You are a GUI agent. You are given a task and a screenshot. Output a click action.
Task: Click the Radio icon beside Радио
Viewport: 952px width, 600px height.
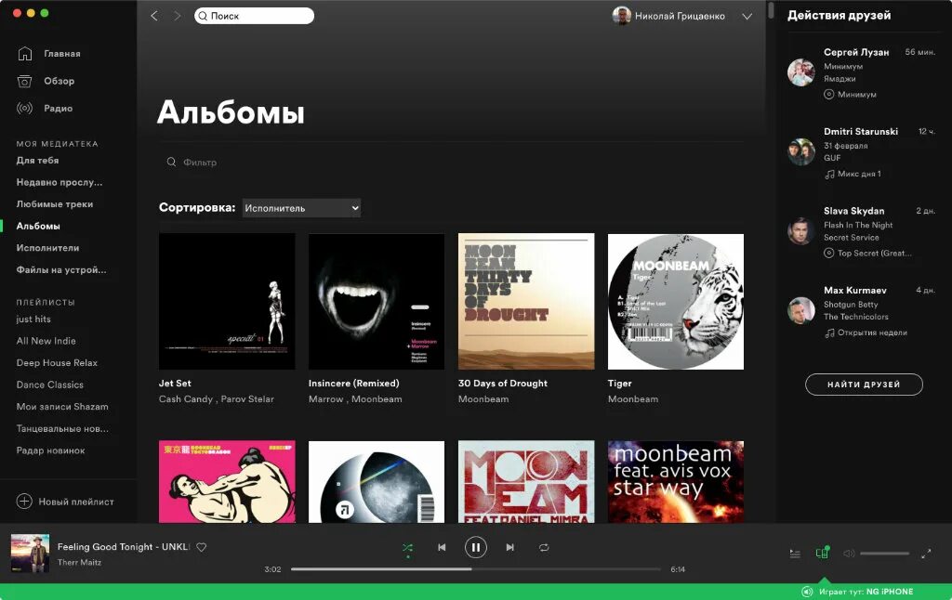24,108
